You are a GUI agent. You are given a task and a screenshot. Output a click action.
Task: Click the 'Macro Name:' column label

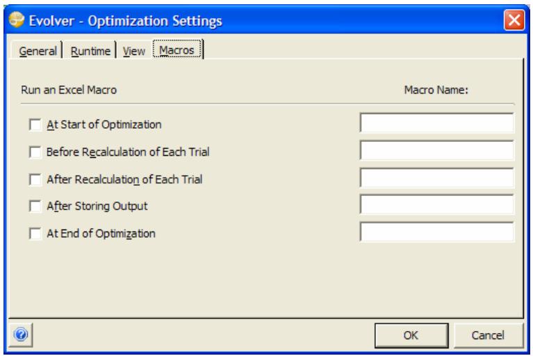(x=436, y=90)
